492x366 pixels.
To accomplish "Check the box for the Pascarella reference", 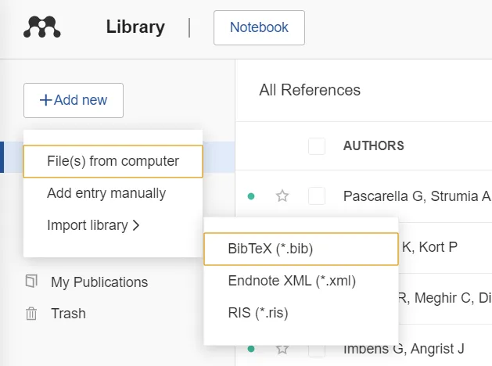I will point(316,196).
